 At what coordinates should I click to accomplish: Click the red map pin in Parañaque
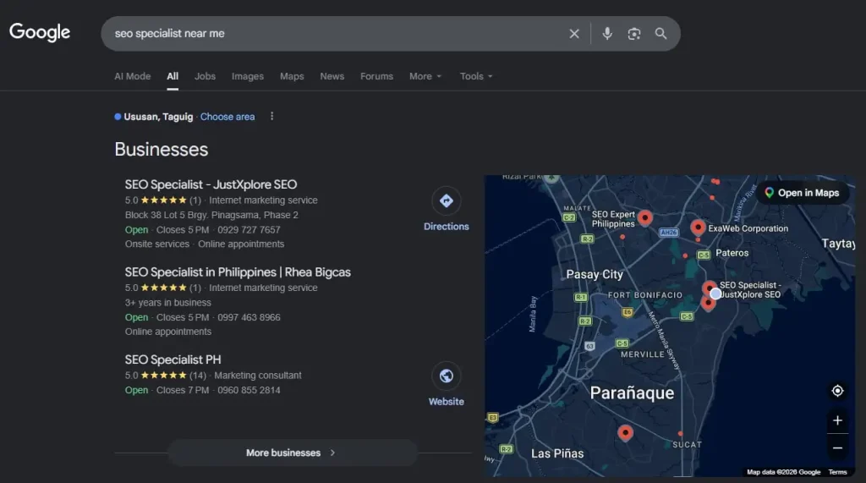coord(625,432)
